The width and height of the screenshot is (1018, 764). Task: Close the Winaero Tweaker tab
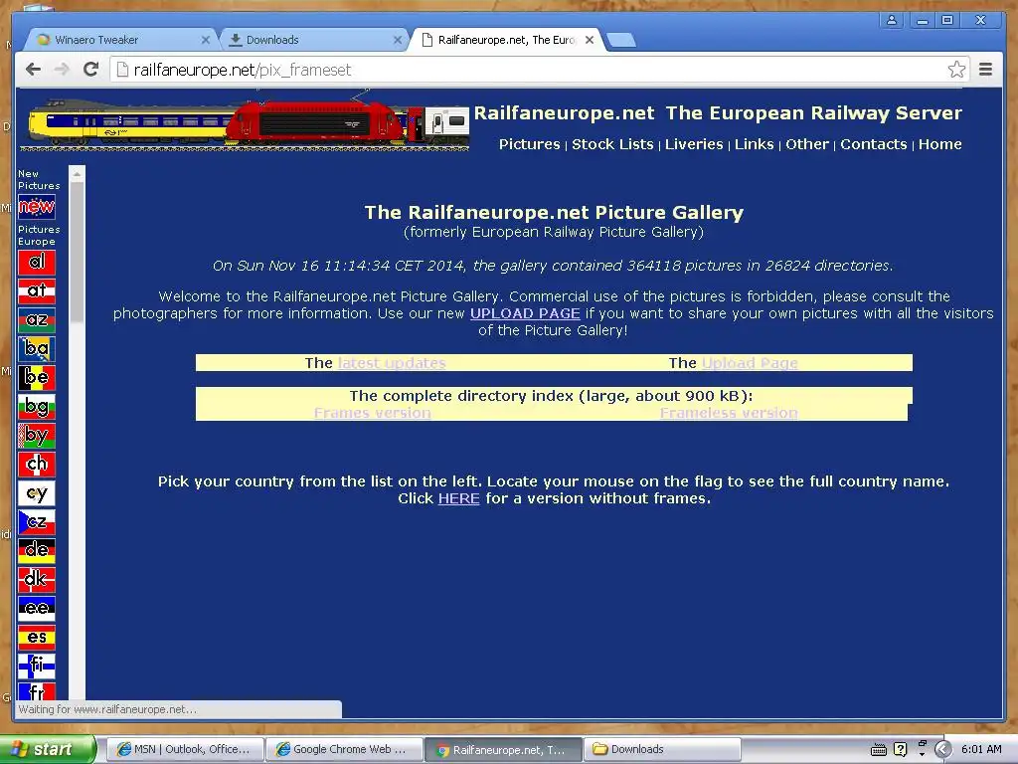(205, 40)
